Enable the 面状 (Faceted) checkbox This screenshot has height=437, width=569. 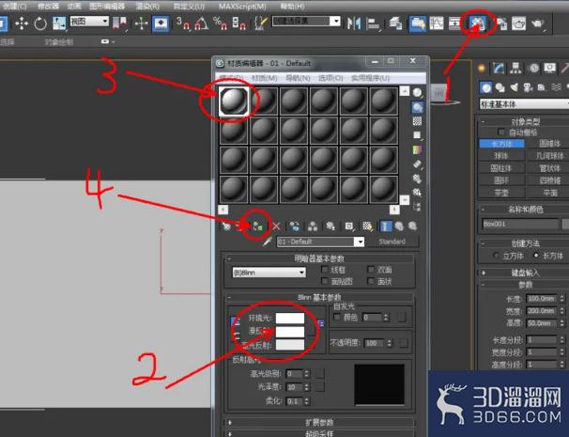371,281
